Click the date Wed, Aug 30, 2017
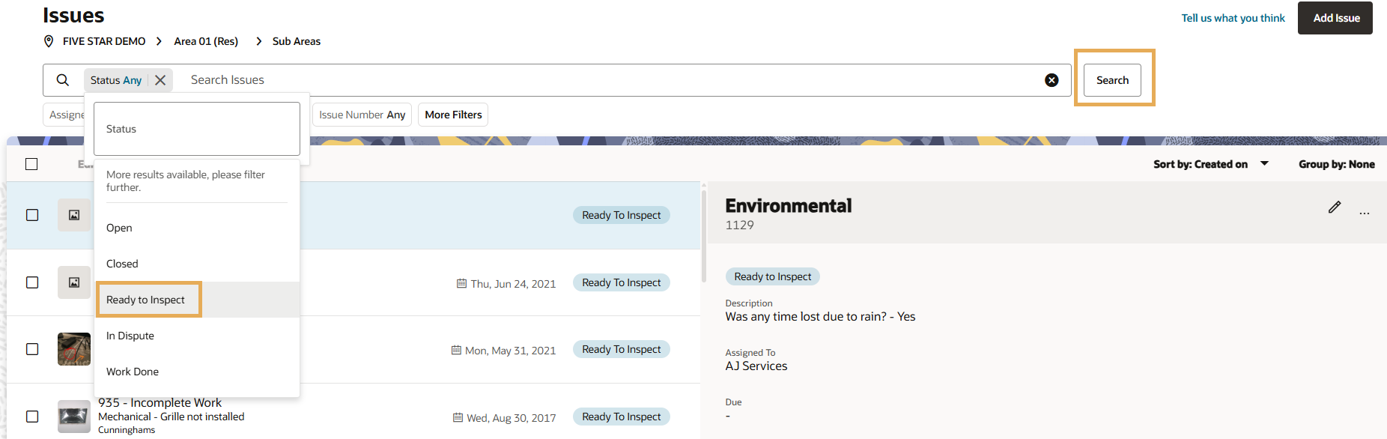The image size is (1387, 439). 512,418
